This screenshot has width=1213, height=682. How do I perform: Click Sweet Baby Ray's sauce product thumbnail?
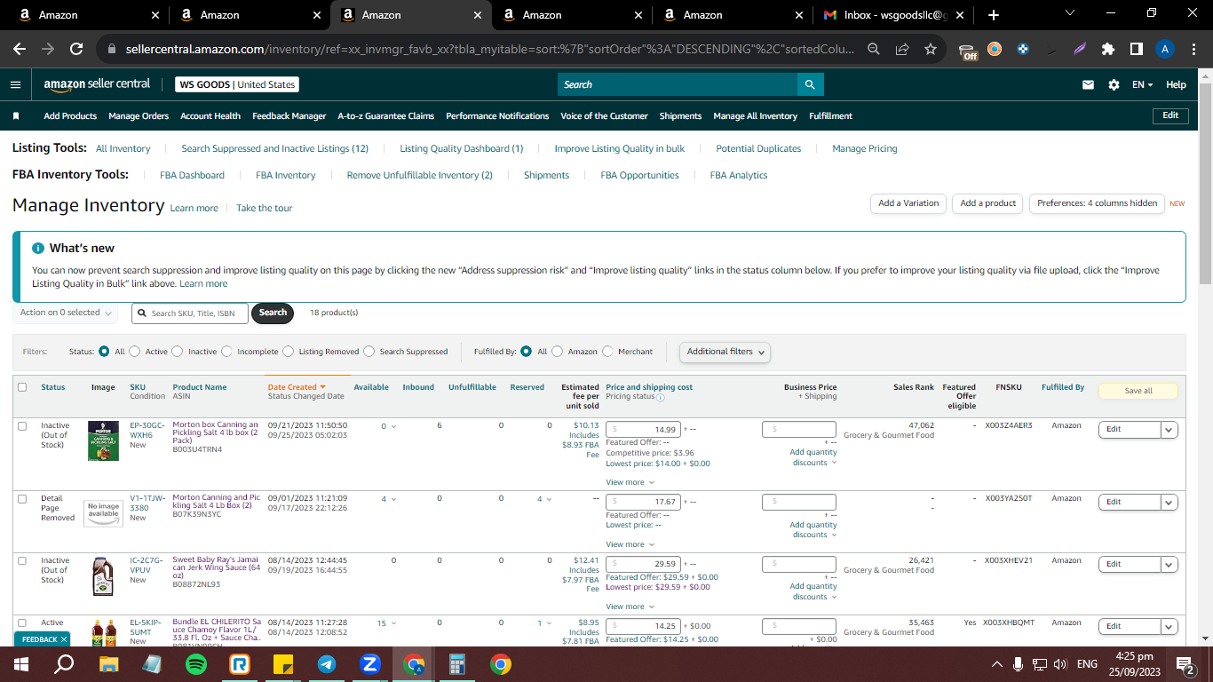103,575
